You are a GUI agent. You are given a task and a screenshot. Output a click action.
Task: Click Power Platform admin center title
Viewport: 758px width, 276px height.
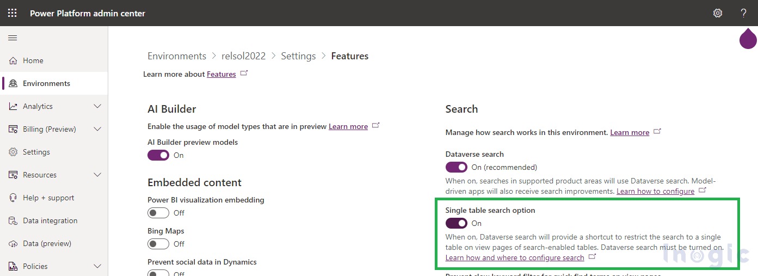point(88,13)
